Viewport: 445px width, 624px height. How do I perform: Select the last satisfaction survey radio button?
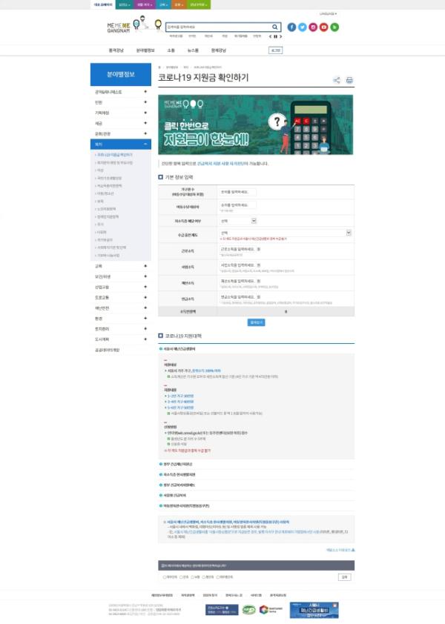[x=215, y=577]
